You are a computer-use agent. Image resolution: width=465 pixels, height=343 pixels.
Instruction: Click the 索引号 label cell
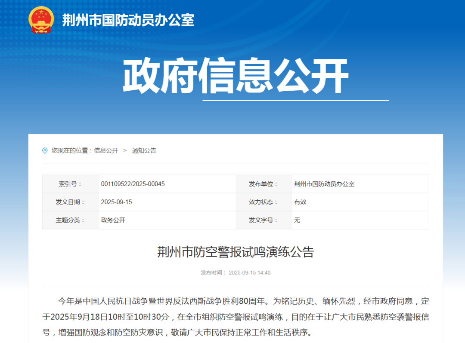[70, 184]
